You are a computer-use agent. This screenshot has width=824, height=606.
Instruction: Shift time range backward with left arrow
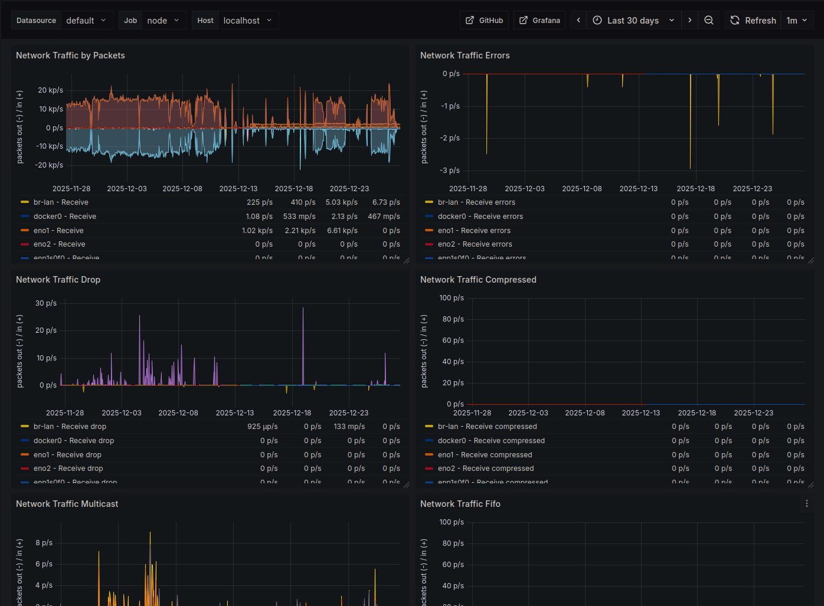(578, 20)
